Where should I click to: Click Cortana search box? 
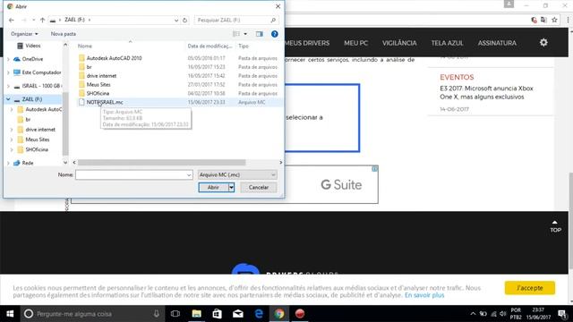pos(92,314)
